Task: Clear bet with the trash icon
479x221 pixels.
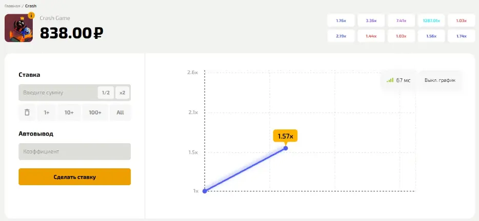Action: click(x=27, y=113)
